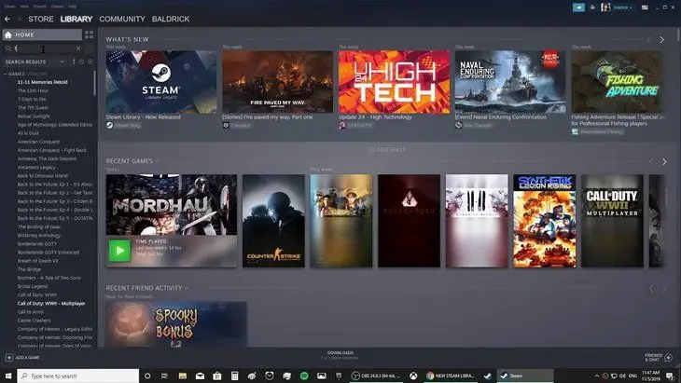Switch to OBS window on taskbar
This screenshot has height=383, width=681.
click(377, 376)
